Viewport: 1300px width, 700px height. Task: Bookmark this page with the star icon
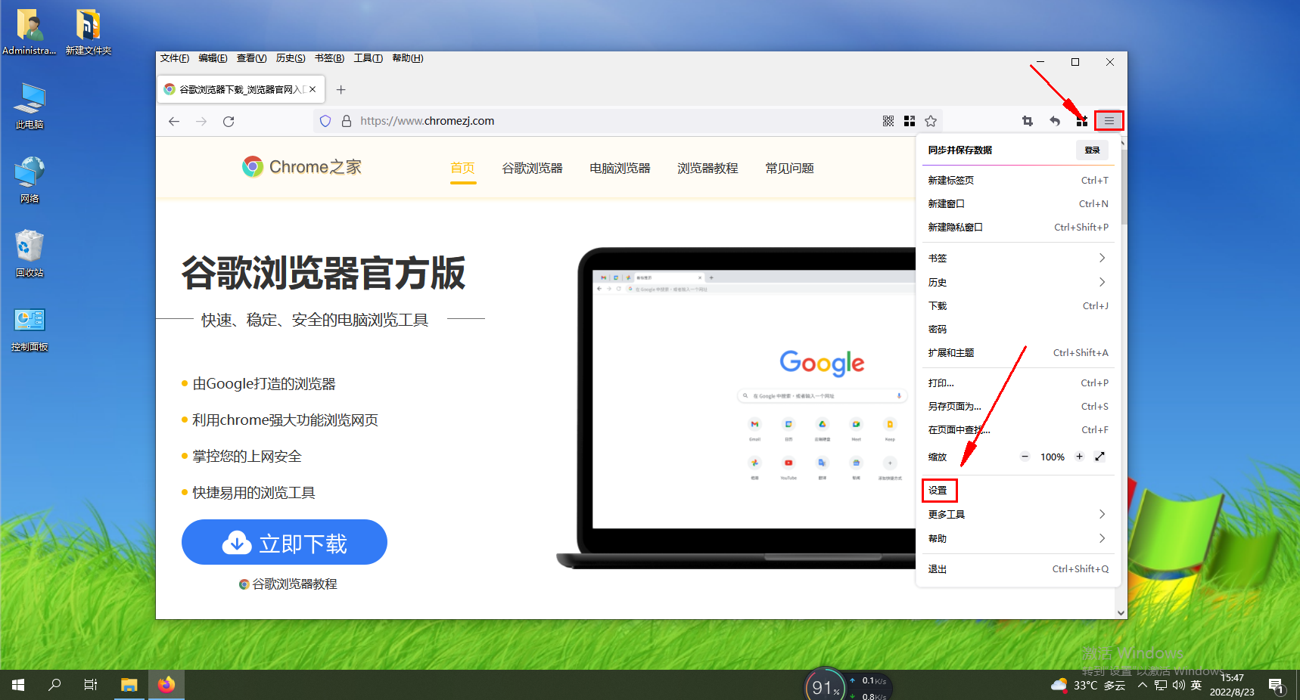(931, 121)
